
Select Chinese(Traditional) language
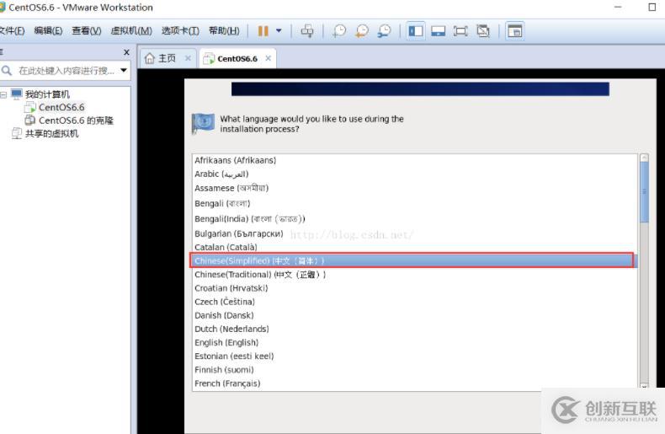pos(414,275)
